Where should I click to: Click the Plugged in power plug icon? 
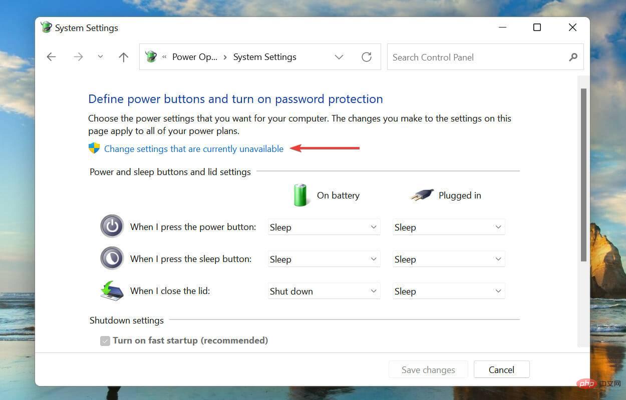[422, 194]
